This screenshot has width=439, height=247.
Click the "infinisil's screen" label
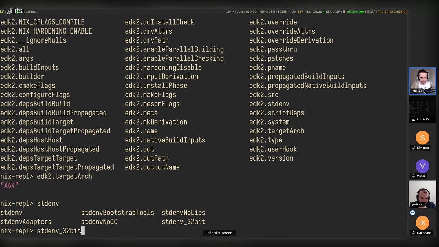point(219,233)
